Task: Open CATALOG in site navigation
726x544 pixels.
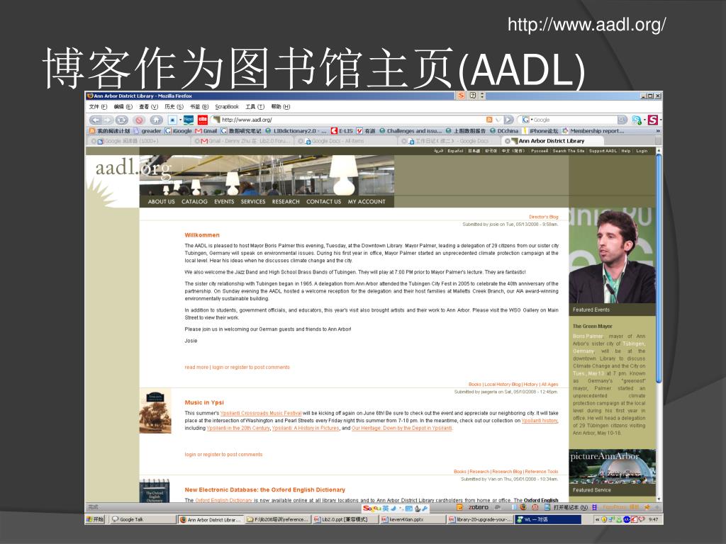Action: (x=194, y=202)
